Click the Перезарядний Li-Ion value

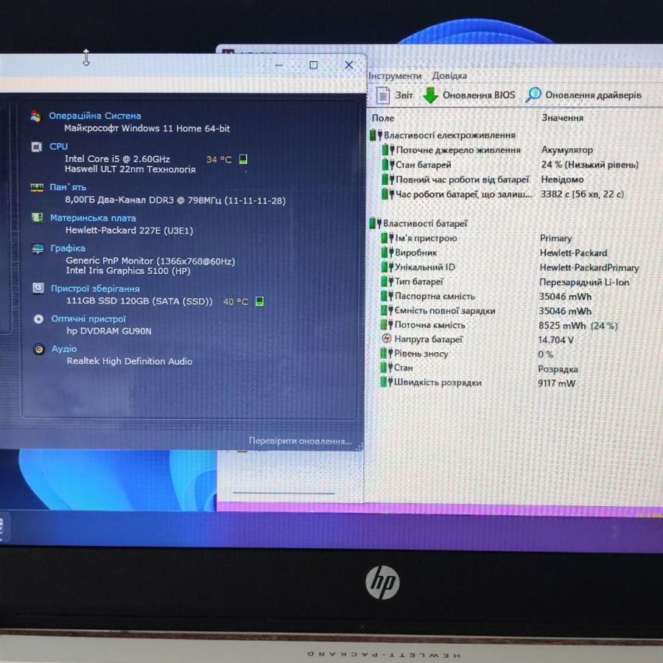[x=584, y=282]
